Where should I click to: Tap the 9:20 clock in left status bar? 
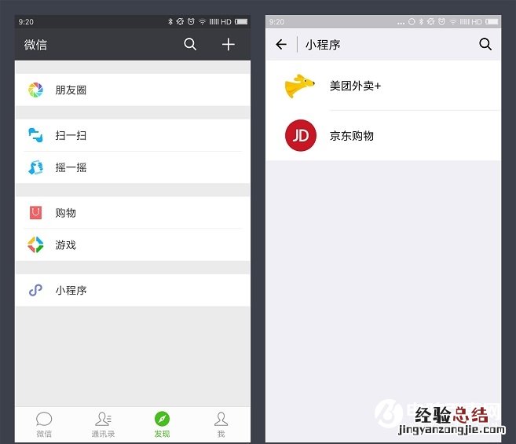click(x=26, y=22)
